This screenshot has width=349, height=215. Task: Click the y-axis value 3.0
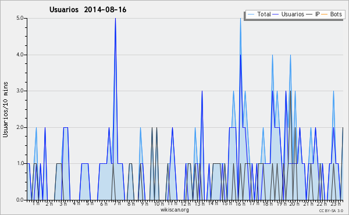20,91
